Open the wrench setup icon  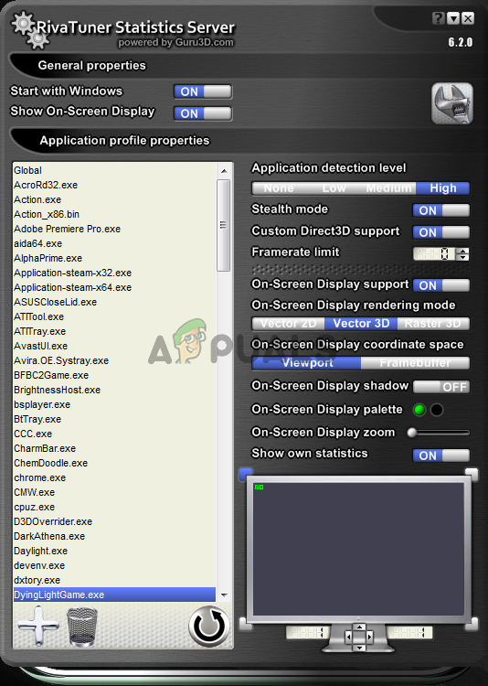(452, 103)
